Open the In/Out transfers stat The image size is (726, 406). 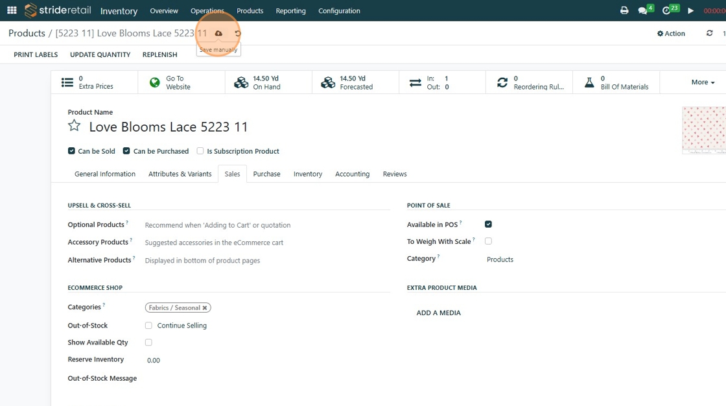click(x=443, y=82)
